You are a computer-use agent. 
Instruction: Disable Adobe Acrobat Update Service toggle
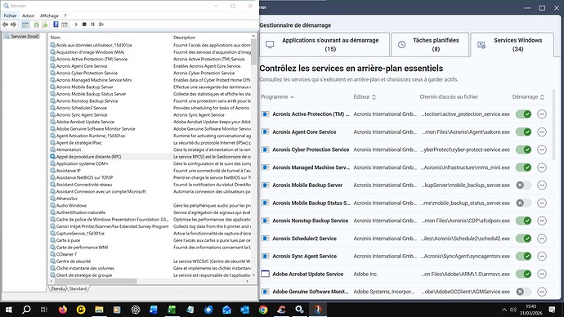point(523,274)
